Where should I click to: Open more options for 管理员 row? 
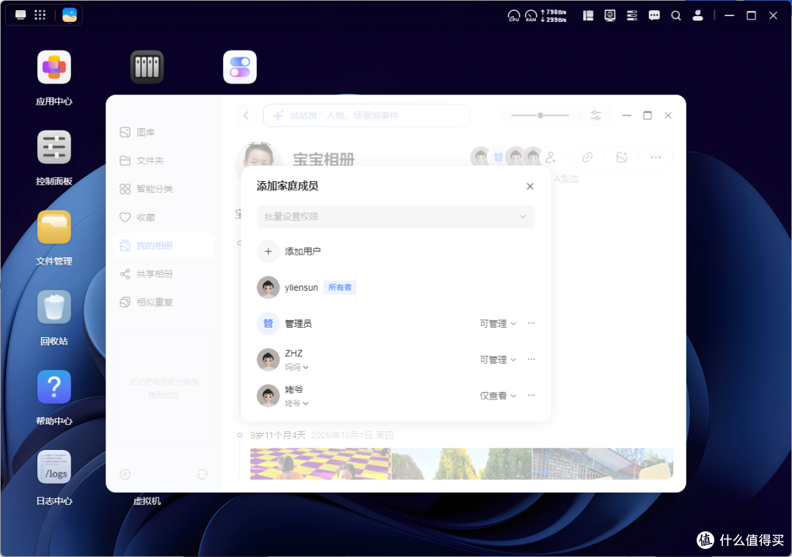pos(532,323)
